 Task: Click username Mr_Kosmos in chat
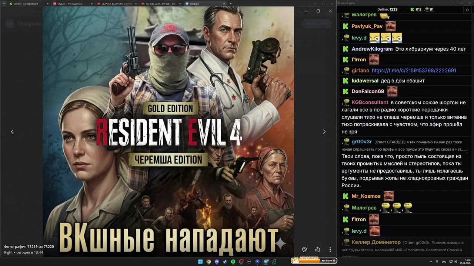[366, 196]
